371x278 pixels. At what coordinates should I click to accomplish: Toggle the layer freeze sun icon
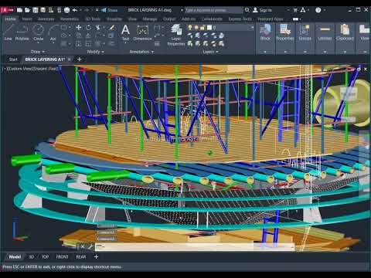tap(196, 27)
